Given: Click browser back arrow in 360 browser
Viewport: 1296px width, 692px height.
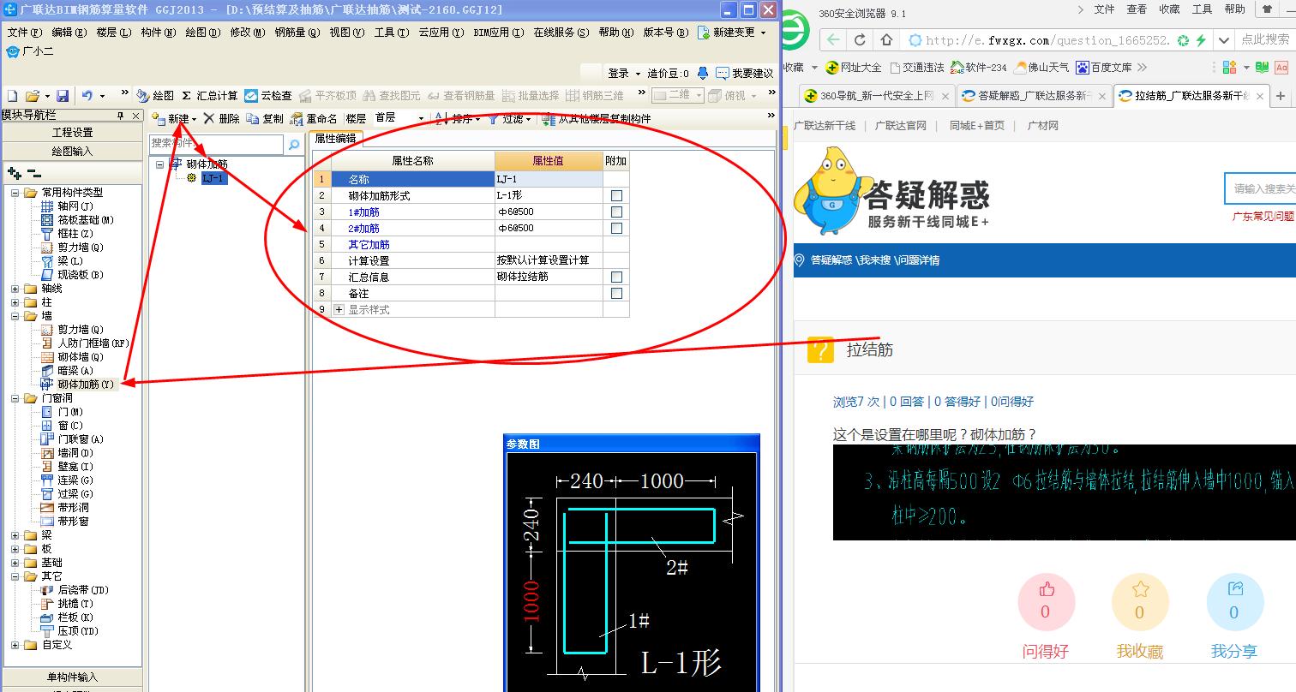Looking at the screenshot, I should 833,40.
